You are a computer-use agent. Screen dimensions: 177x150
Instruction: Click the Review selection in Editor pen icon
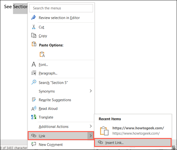(34, 17)
